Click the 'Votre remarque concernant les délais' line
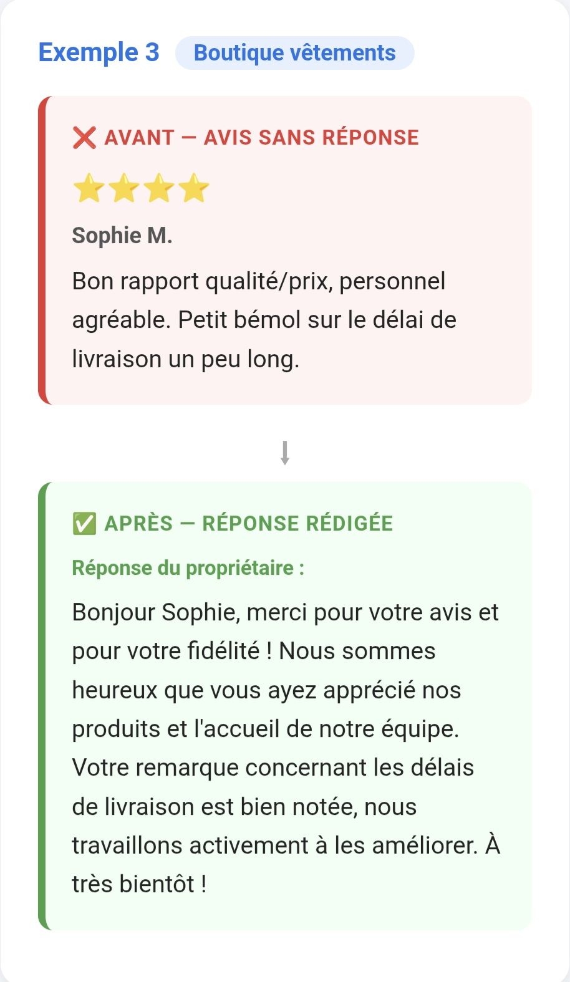Screen dimensions: 570x982 [x=273, y=768]
